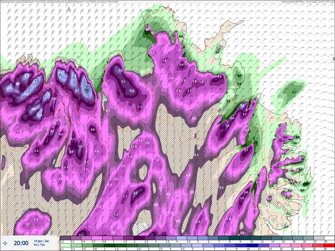The height and width of the screenshot is (251, 335).
Task: Click the 6.3 precipitation value on map
Action: coord(35,82)
